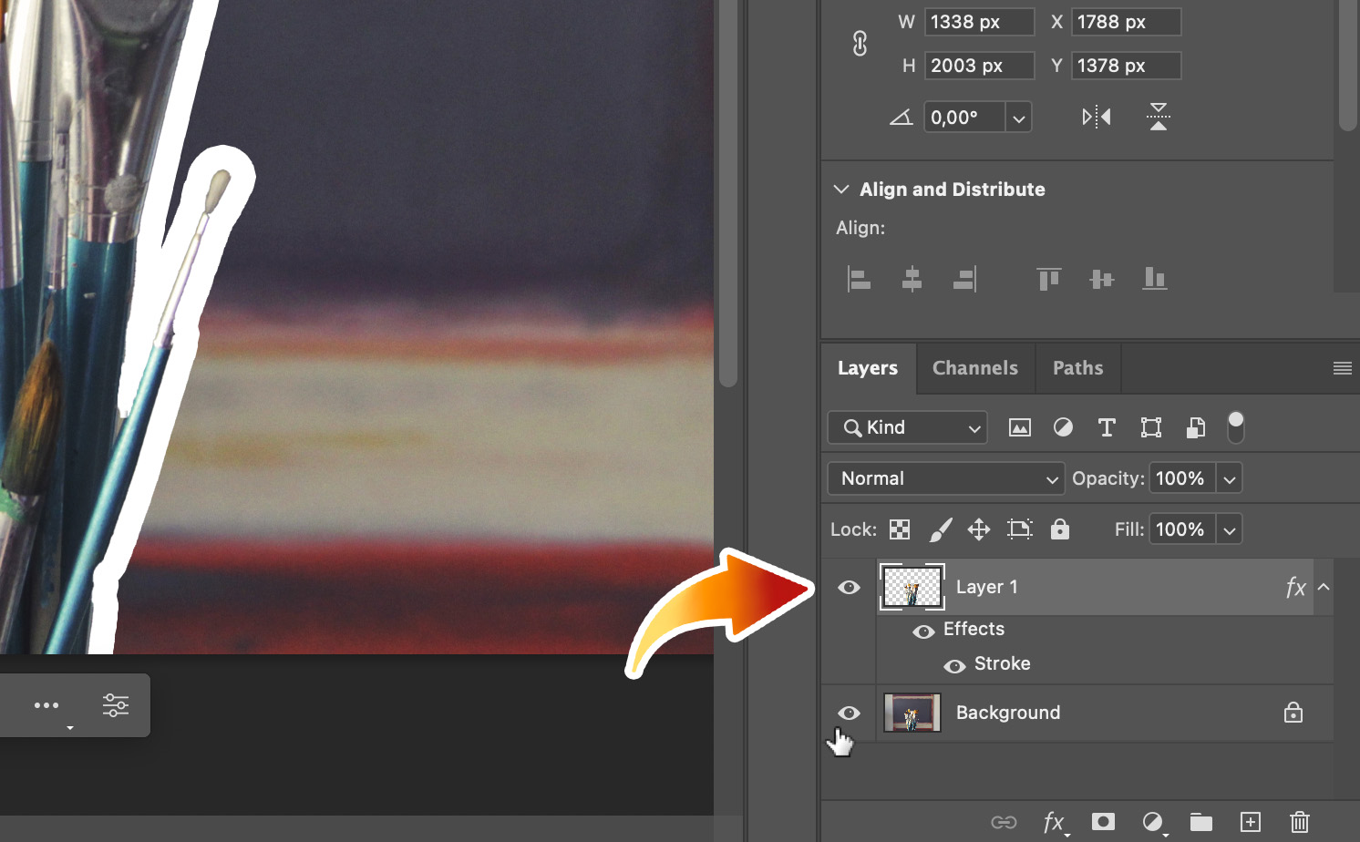Open the Layers panel menu
This screenshot has height=842, width=1360.
click(x=1342, y=367)
